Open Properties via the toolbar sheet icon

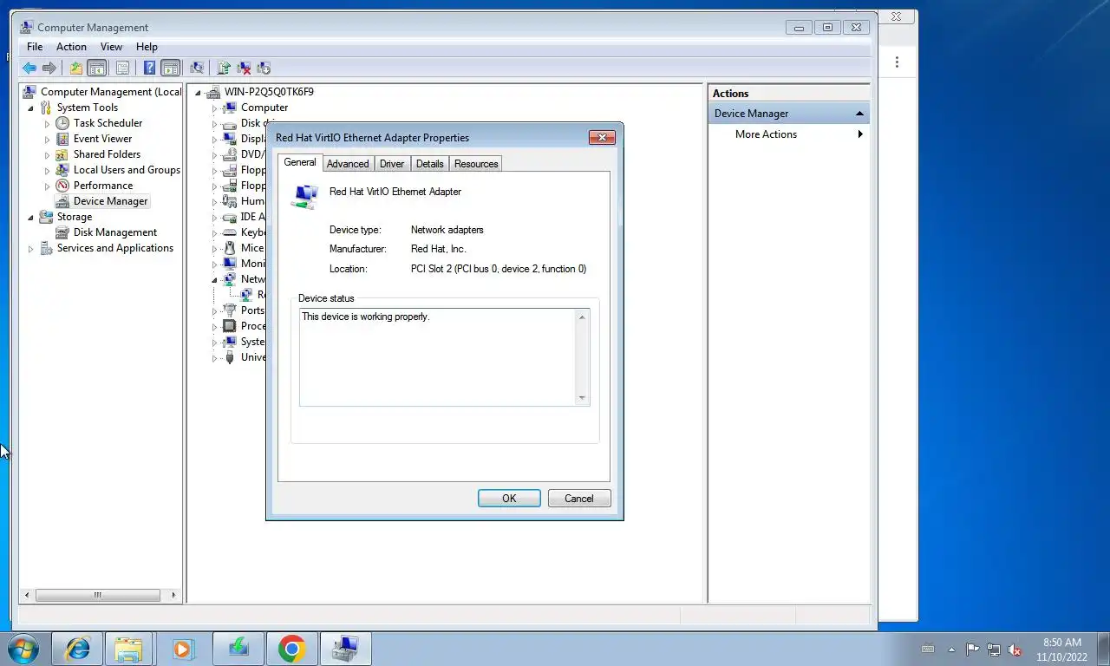click(122, 68)
